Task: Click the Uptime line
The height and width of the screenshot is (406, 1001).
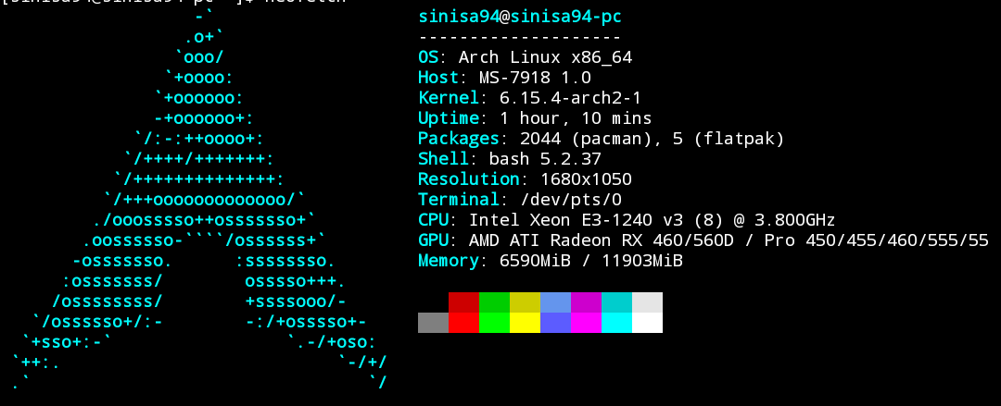Action: point(535,118)
